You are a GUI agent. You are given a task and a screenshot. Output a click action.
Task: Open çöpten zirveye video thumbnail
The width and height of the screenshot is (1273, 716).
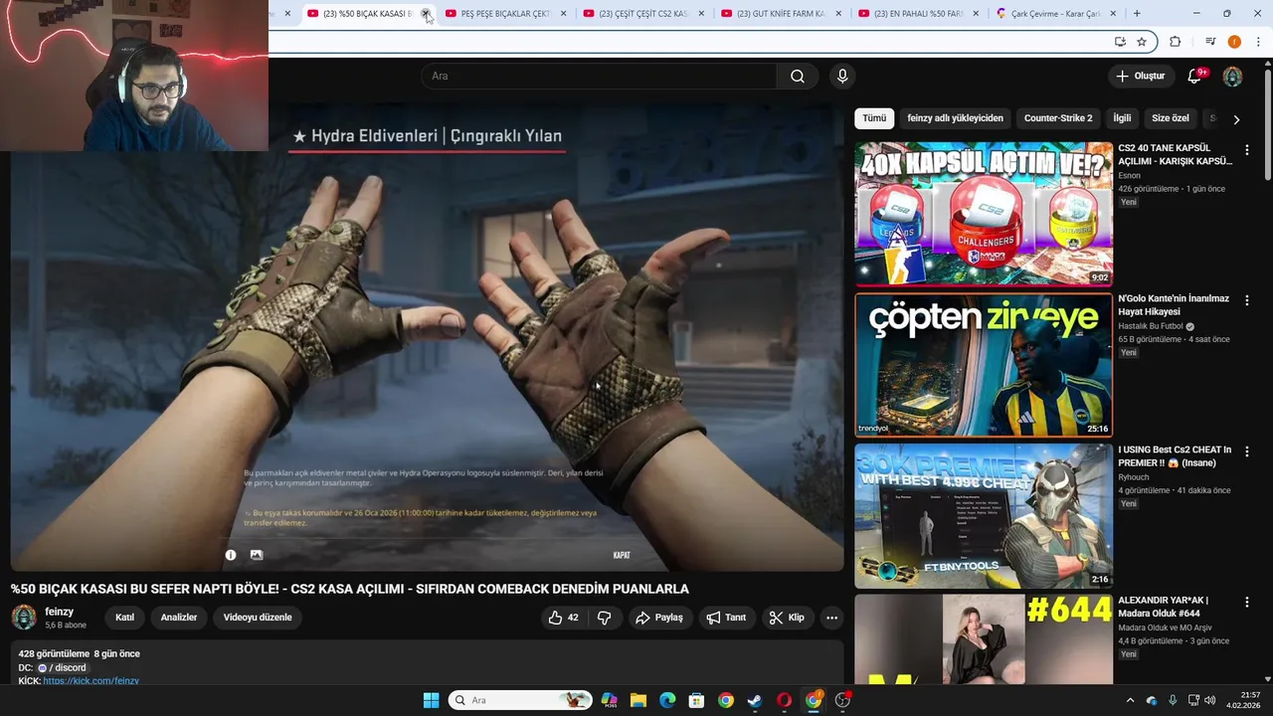click(x=984, y=365)
